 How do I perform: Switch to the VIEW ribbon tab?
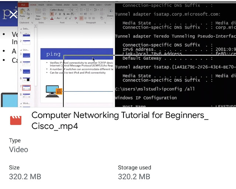pos(92,5)
